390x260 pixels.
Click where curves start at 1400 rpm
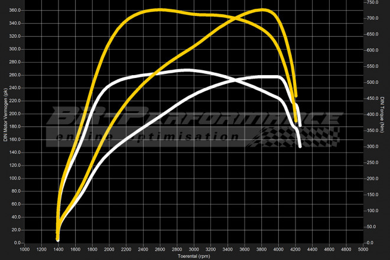(x=57, y=235)
